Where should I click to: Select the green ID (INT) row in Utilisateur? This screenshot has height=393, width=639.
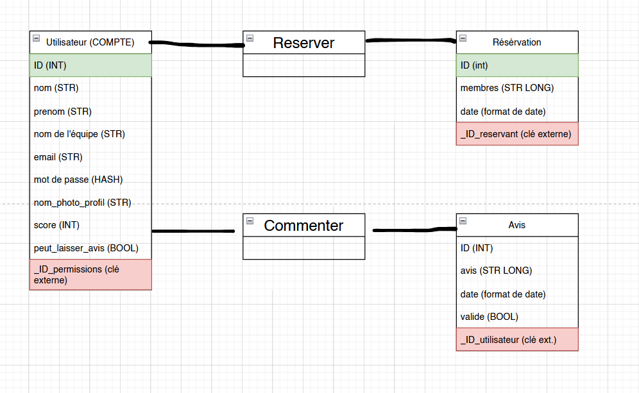(90, 65)
